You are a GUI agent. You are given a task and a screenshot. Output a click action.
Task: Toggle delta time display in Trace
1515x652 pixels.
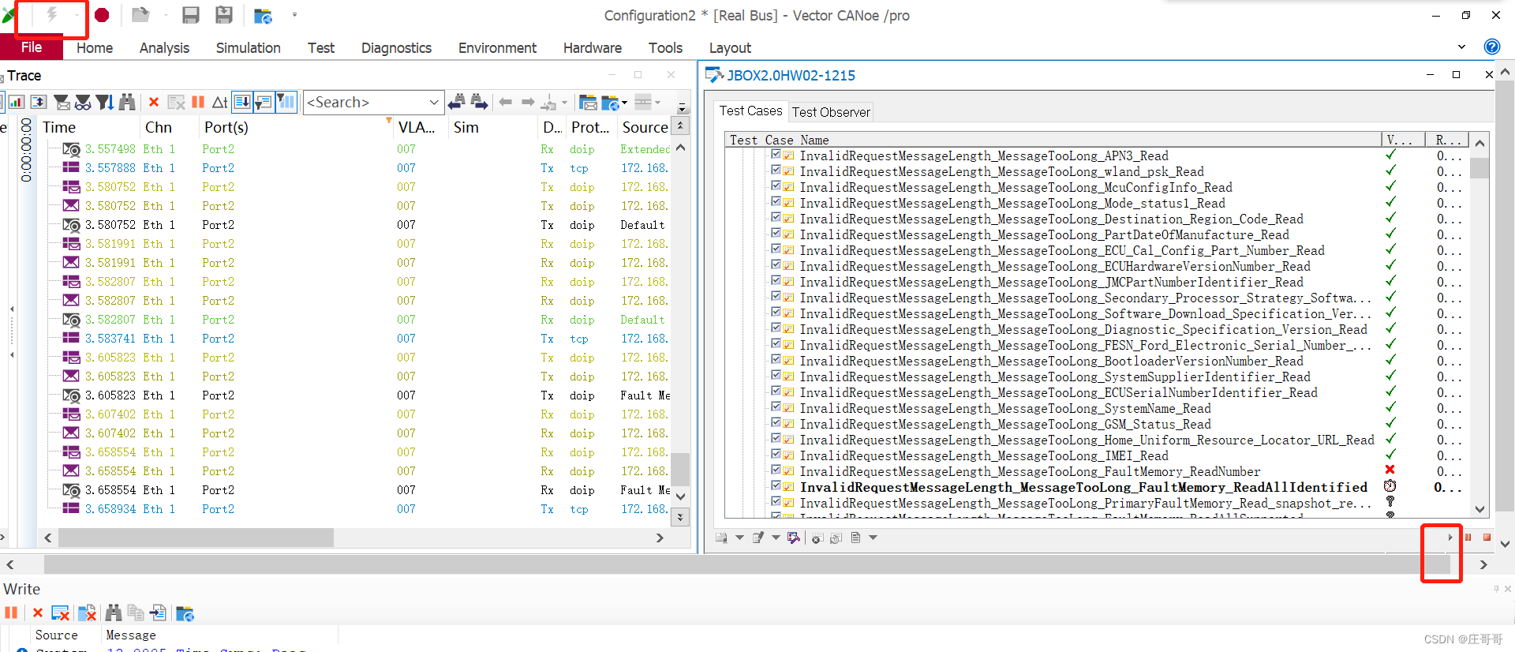coord(220,102)
